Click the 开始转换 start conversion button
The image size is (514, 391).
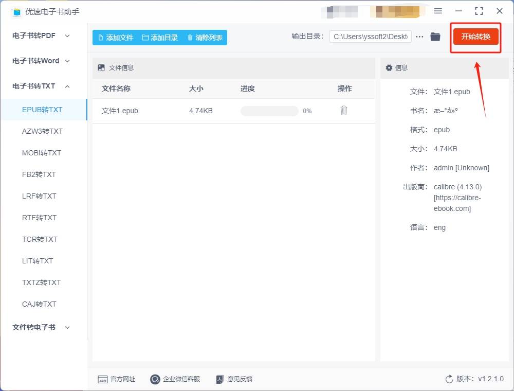point(475,37)
